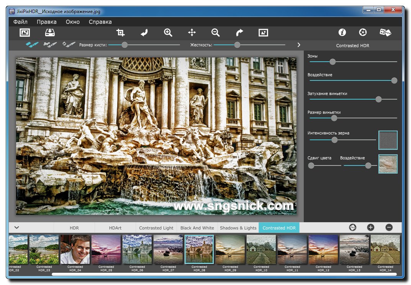Select the second brush tool
The image size is (411, 285).
pyautogui.click(x=50, y=44)
